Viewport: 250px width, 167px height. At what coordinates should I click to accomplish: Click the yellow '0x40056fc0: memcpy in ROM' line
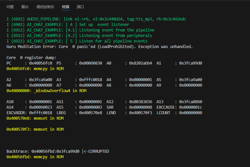35,69
